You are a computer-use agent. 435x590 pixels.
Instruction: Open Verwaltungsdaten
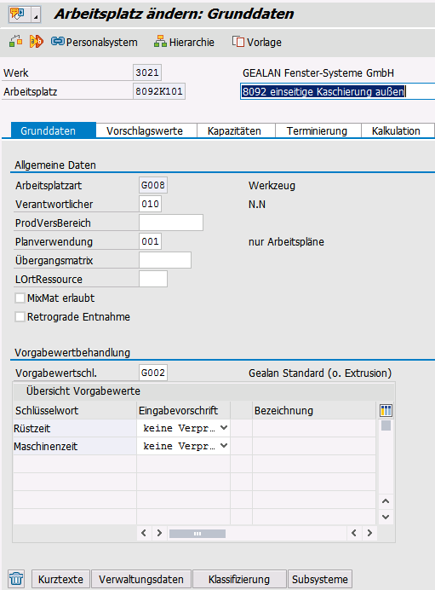[x=141, y=579]
